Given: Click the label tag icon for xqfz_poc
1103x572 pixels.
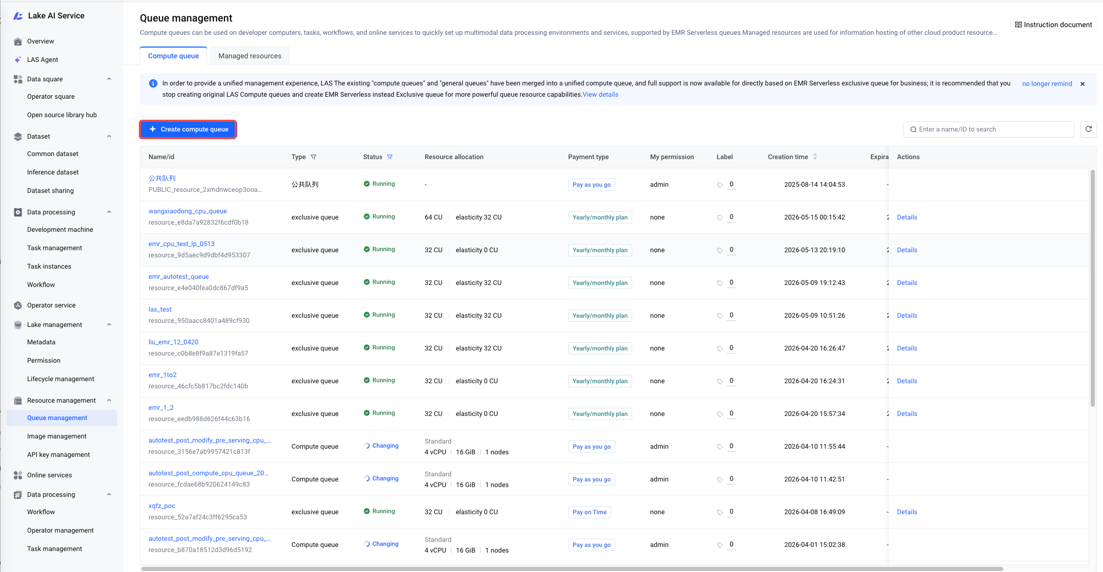Looking at the screenshot, I should pos(720,513).
